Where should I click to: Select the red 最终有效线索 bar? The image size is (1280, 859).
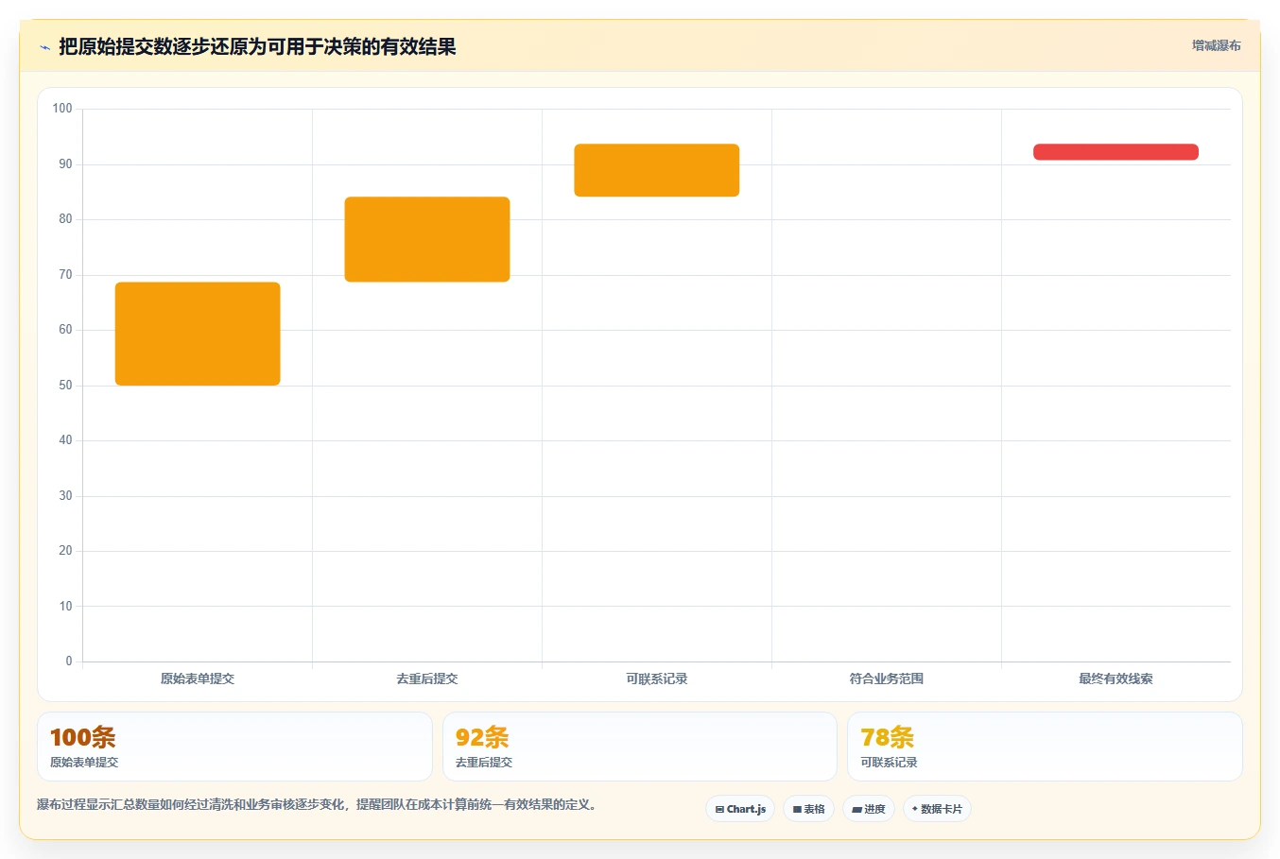click(1116, 152)
